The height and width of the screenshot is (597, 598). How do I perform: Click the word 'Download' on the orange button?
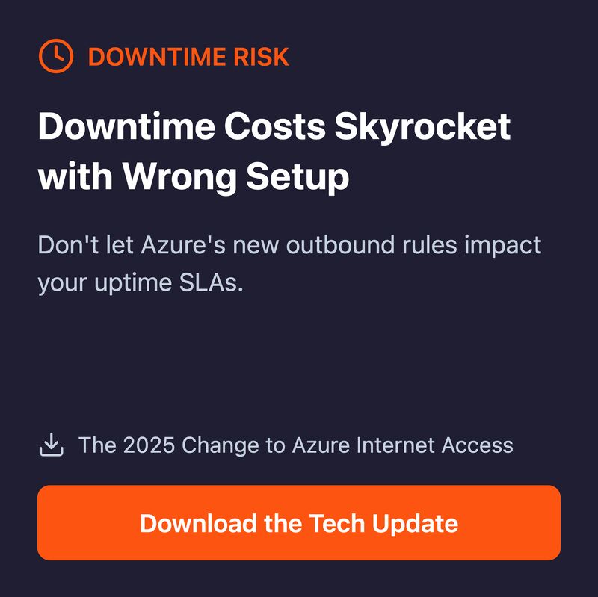click(198, 523)
